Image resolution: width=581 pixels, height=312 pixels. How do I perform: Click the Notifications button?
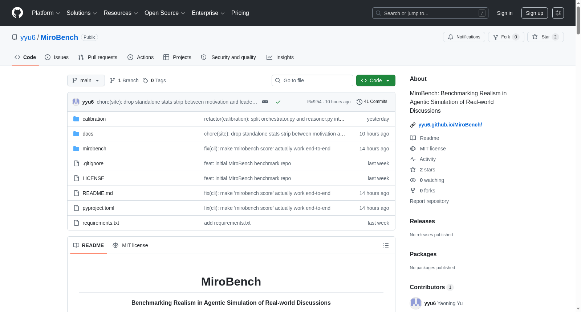pos(464,37)
